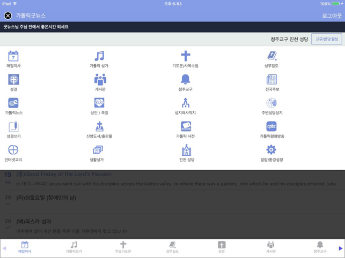Open 가톨릭 사전 dictionary icon
Image resolution: width=345 pixels, height=258 pixels.
coord(186,126)
